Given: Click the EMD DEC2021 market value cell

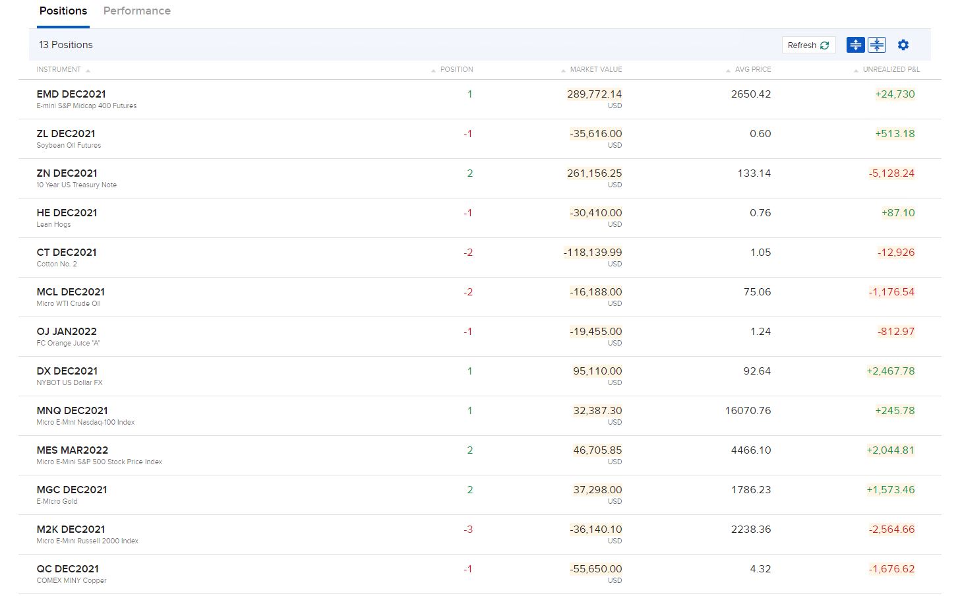Looking at the screenshot, I should pyautogui.click(x=594, y=94).
